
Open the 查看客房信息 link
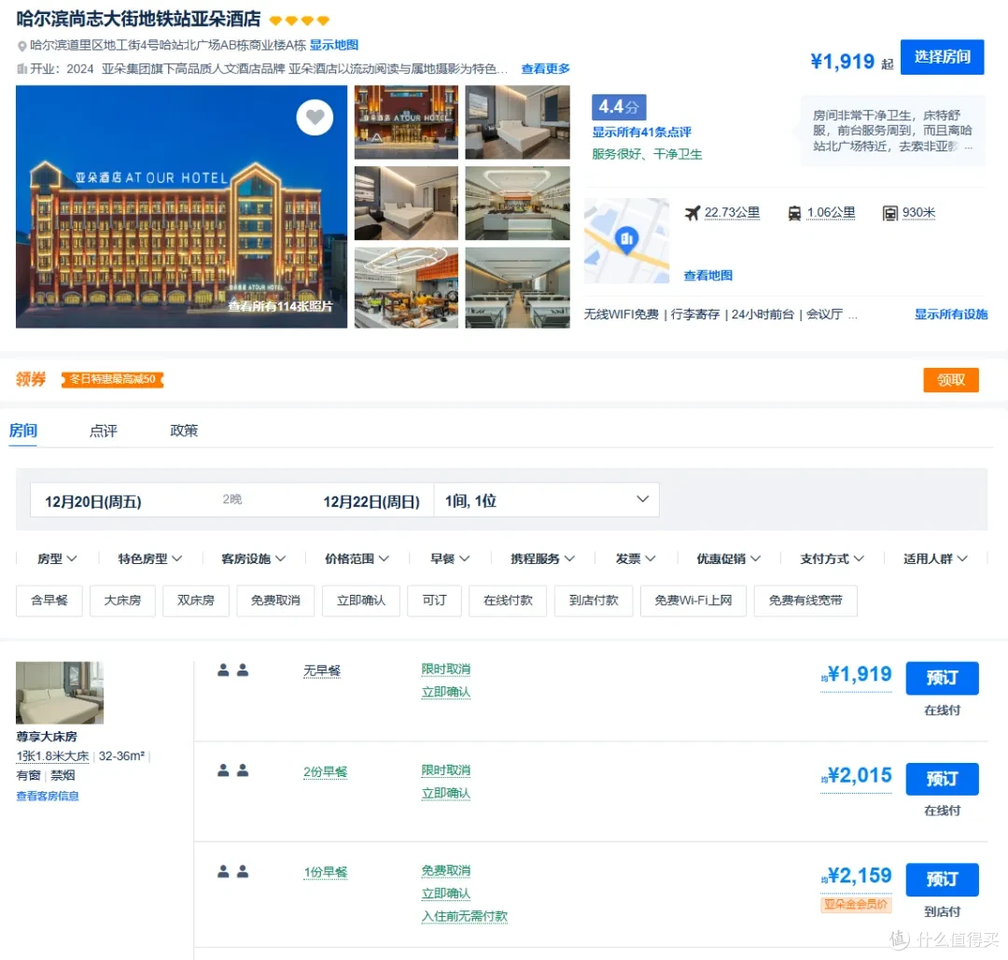point(48,796)
